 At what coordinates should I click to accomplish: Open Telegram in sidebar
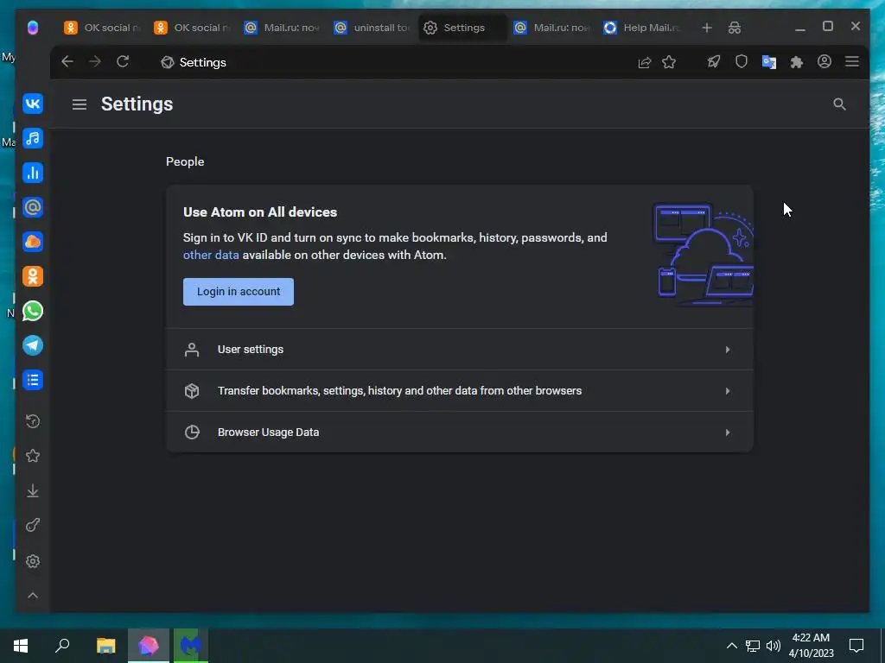(33, 345)
